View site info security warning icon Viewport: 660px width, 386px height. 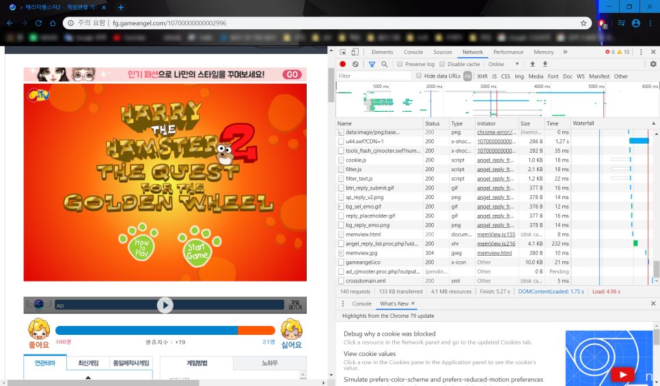[x=71, y=23]
